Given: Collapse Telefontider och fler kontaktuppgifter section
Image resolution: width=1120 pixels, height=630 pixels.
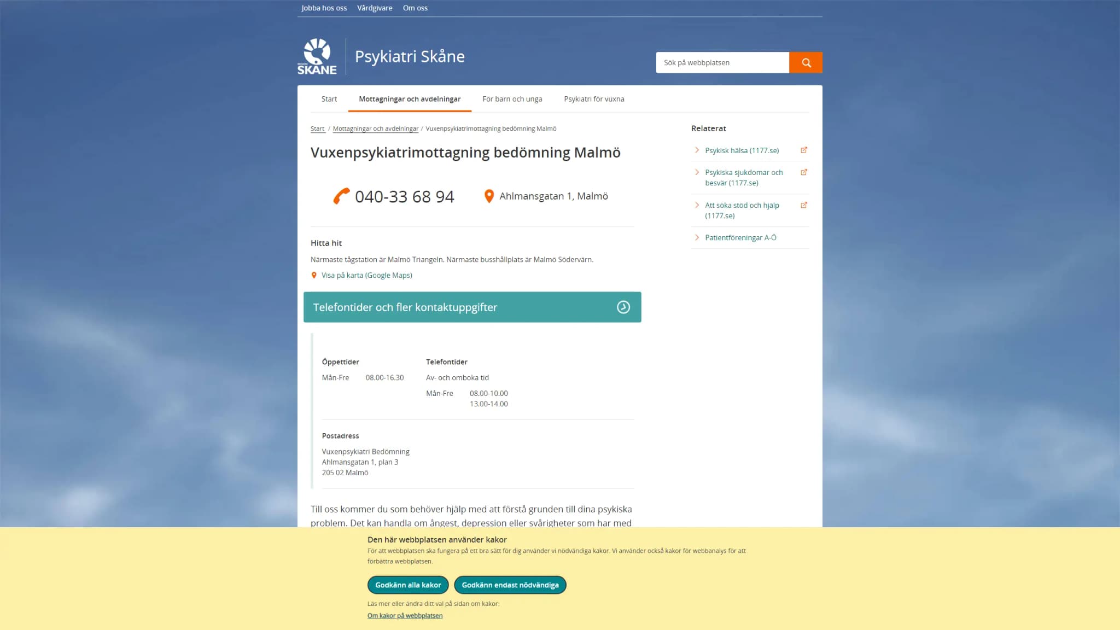Looking at the screenshot, I should 472,307.
